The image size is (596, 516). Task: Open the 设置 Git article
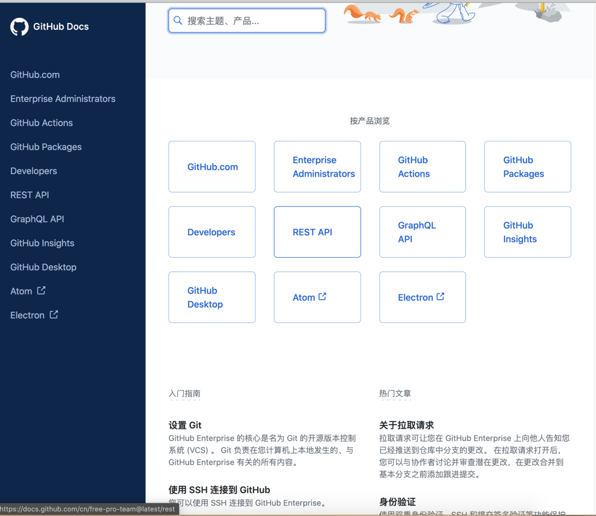185,425
